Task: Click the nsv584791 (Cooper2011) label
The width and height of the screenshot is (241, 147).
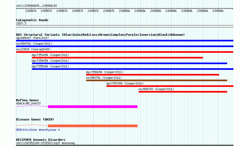Action: [x=104, y=78]
